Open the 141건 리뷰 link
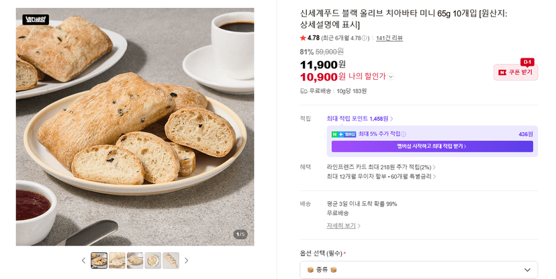 point(389,38)
